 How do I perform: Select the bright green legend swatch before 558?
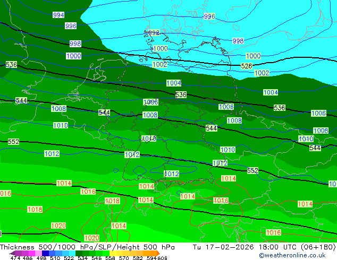coord(106,253)
